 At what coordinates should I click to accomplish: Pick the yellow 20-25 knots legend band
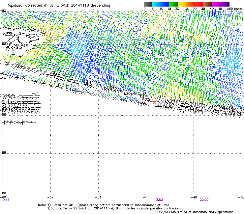click(182, 4)
